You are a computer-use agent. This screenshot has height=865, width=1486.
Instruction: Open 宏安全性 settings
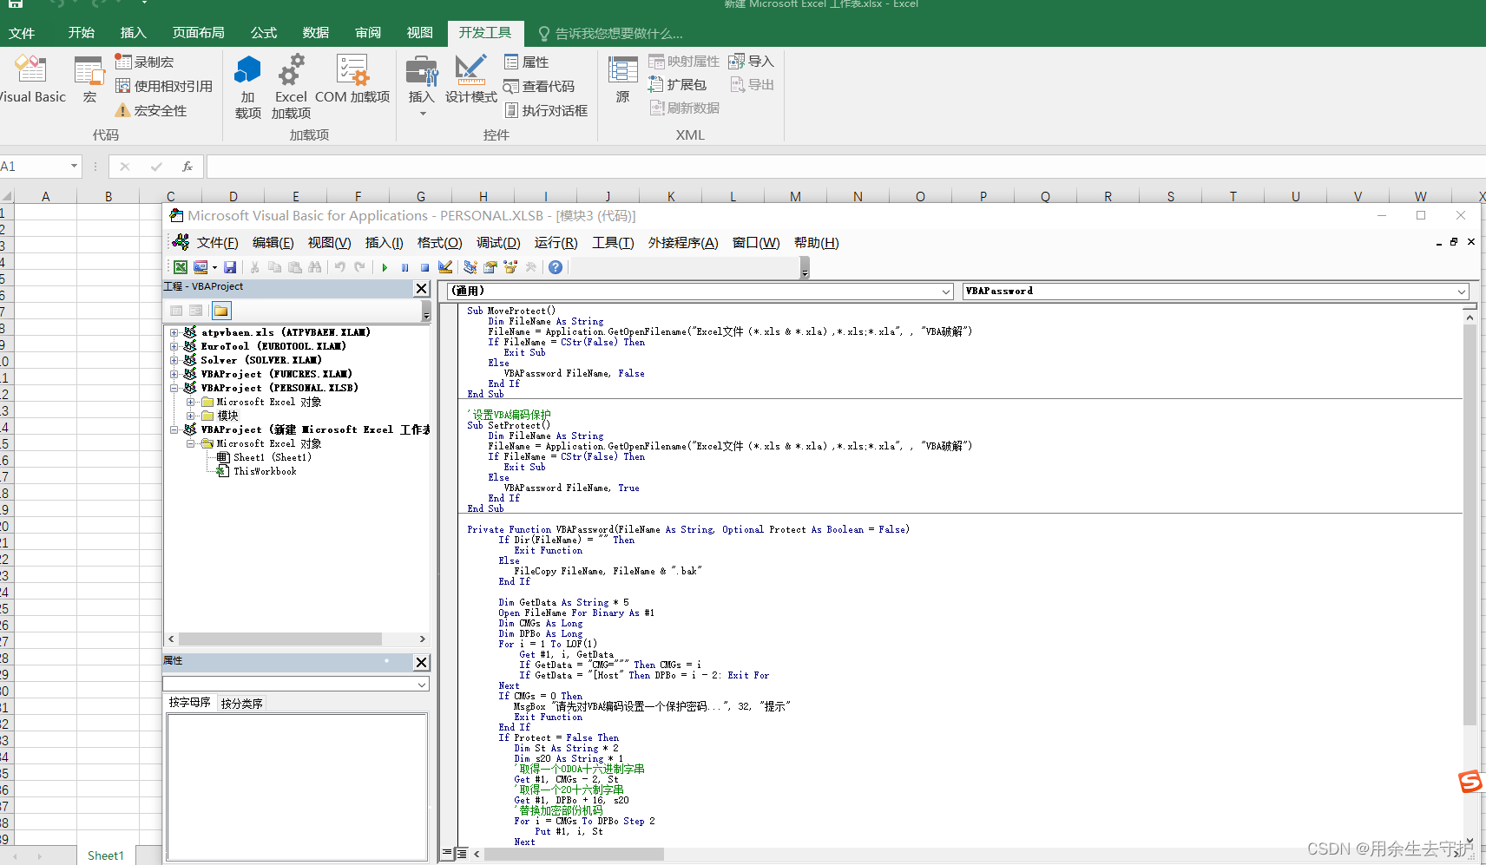coord(151,110)
